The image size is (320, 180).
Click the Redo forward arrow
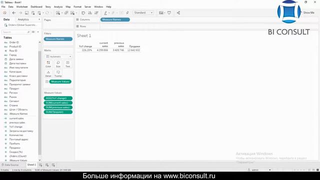[20, 13]
